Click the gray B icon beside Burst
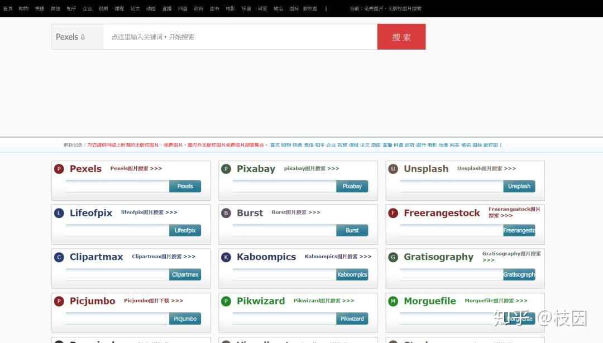This screenshot has height=343, width=603. click(x=226, y=213)
